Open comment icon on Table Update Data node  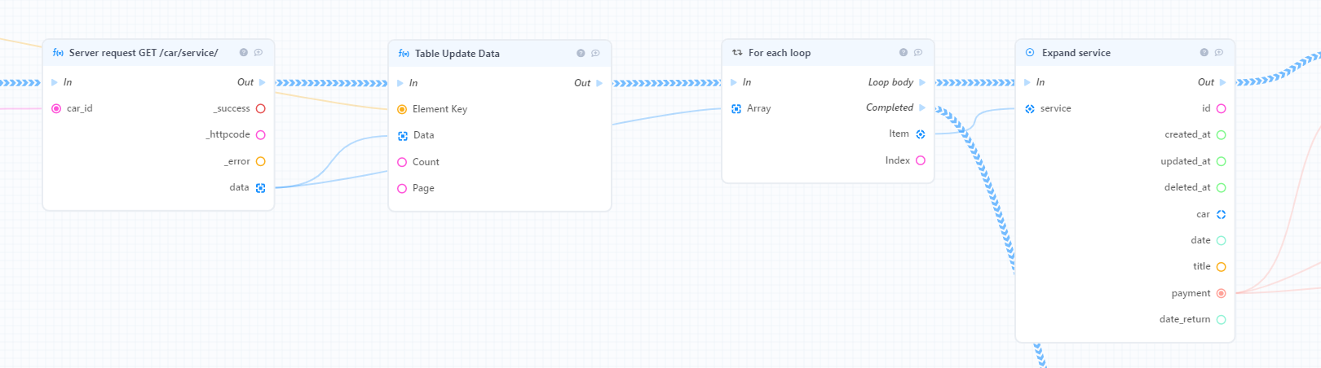pos(595,53)
